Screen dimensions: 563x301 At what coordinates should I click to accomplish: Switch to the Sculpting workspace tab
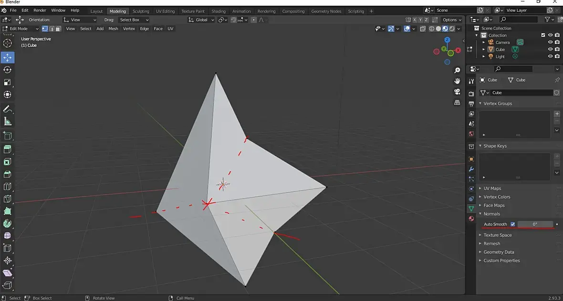pos(140,11)
